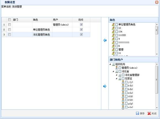Click the save floppy disk icon
This screenshot has width=160, height=119.
coord(137,113)
